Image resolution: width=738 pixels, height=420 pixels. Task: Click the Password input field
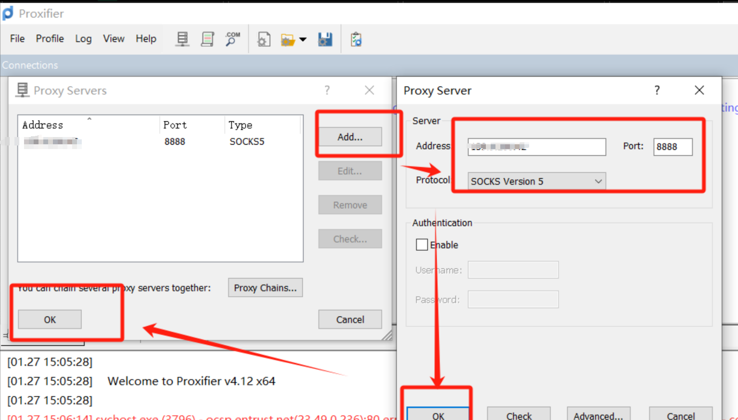pyautogui.click(x=513, y=299)
